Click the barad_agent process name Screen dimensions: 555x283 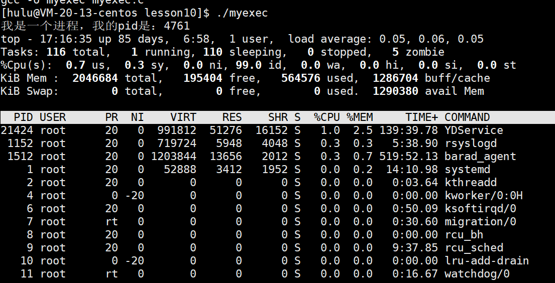tap(480, 157)
